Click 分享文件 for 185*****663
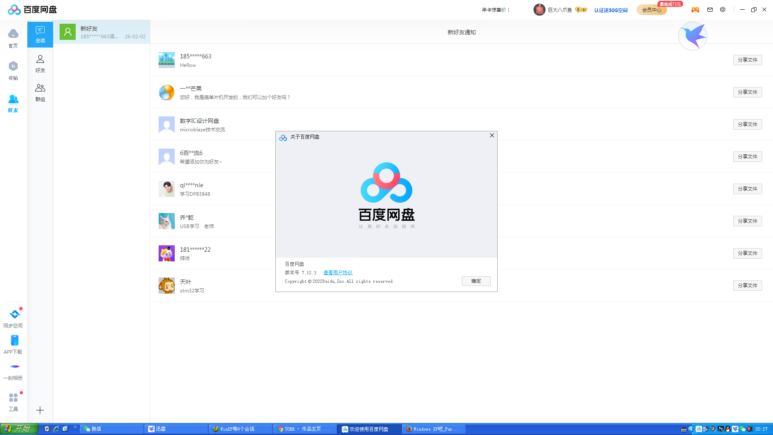This screenshot has height=435, width=773. click(x=747, y=60)
